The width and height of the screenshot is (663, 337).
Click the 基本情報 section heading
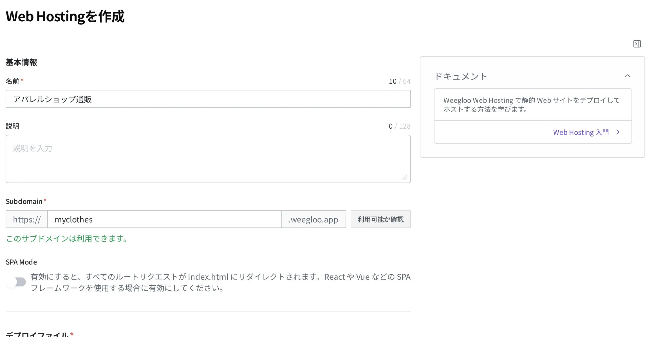(21, 62)
